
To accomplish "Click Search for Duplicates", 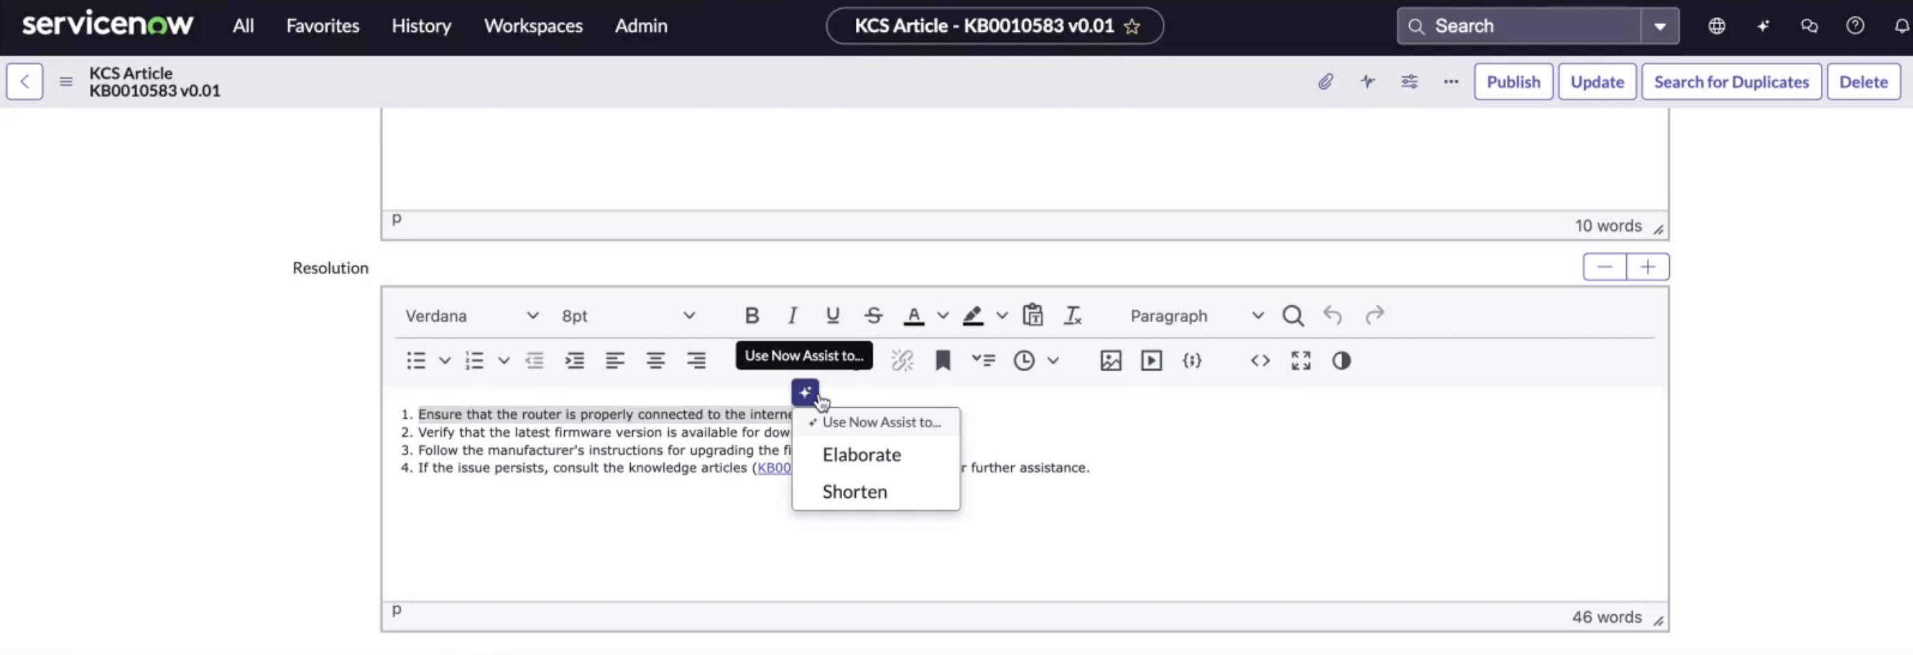I will click(x=1732, y=82).
